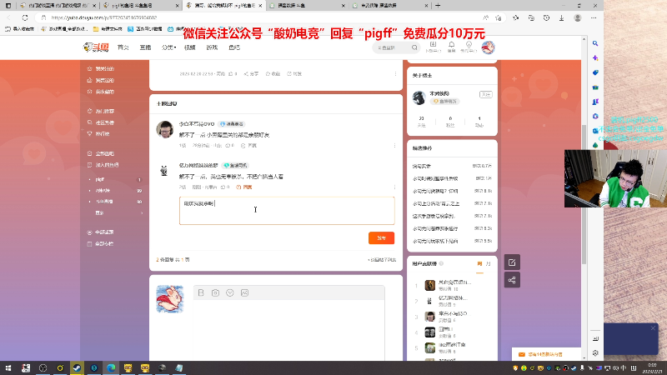This screenshot has width=667, height=375.
Task: Click the post author's avatar in sidebar card
Action: pos(419,97)
